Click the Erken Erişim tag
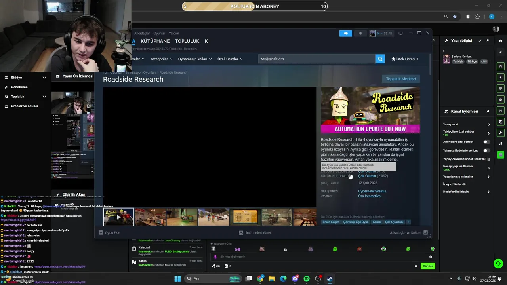Viewport: 507px width, 285px height. click(331, 222)
